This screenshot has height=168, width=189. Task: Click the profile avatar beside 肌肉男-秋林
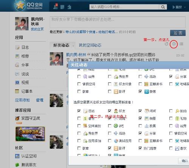(x=22, y=23)
